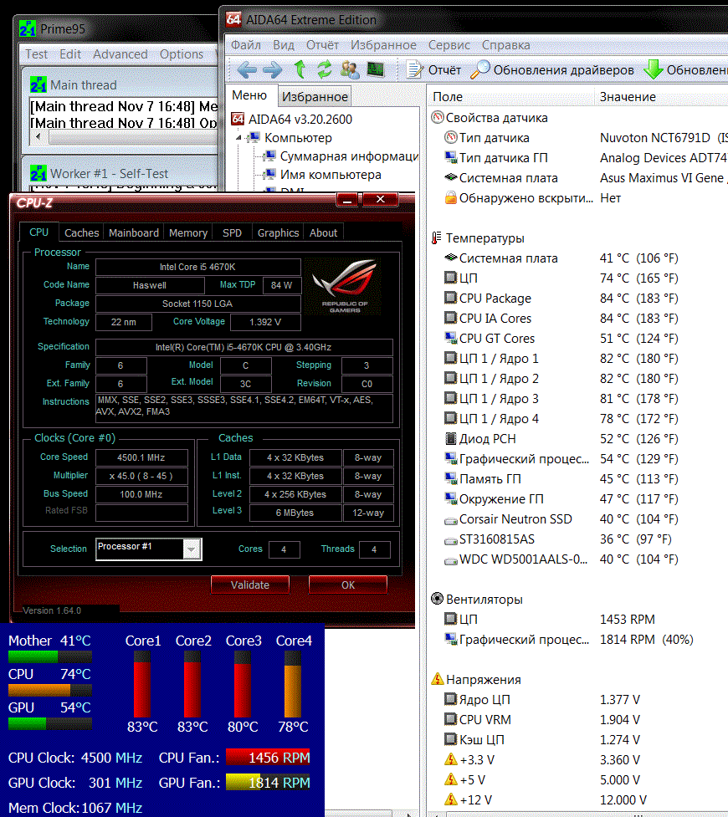Viewport: 728px width, 817px height.
Task: Open the Отчёт menu in AIDA64 menu bar
Action: (x=322, y=45)
